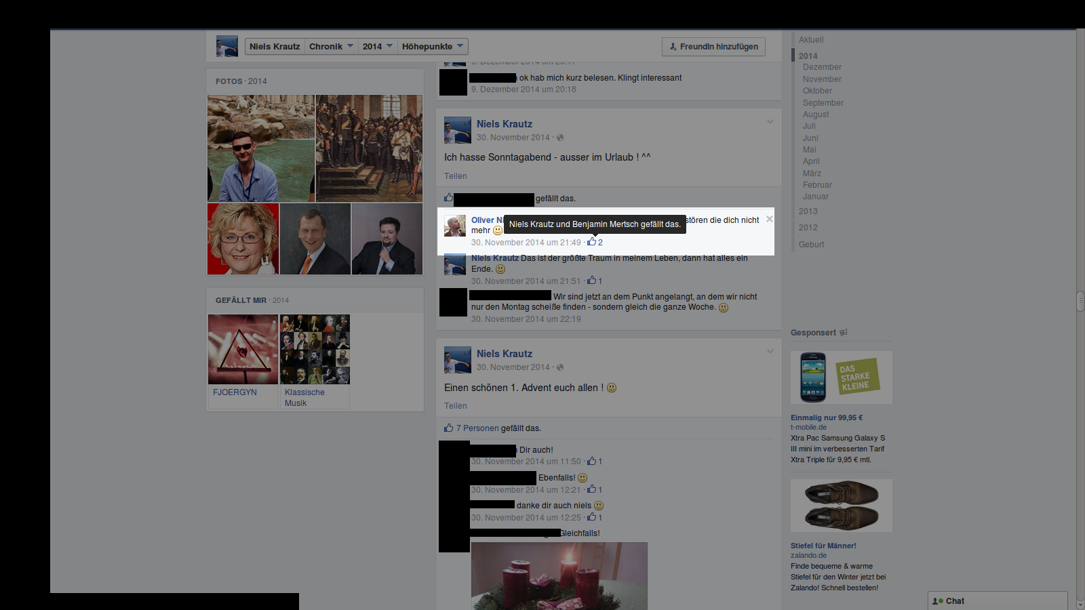Click like count on 'Ebenfalls!' comment

pos(595,489)
